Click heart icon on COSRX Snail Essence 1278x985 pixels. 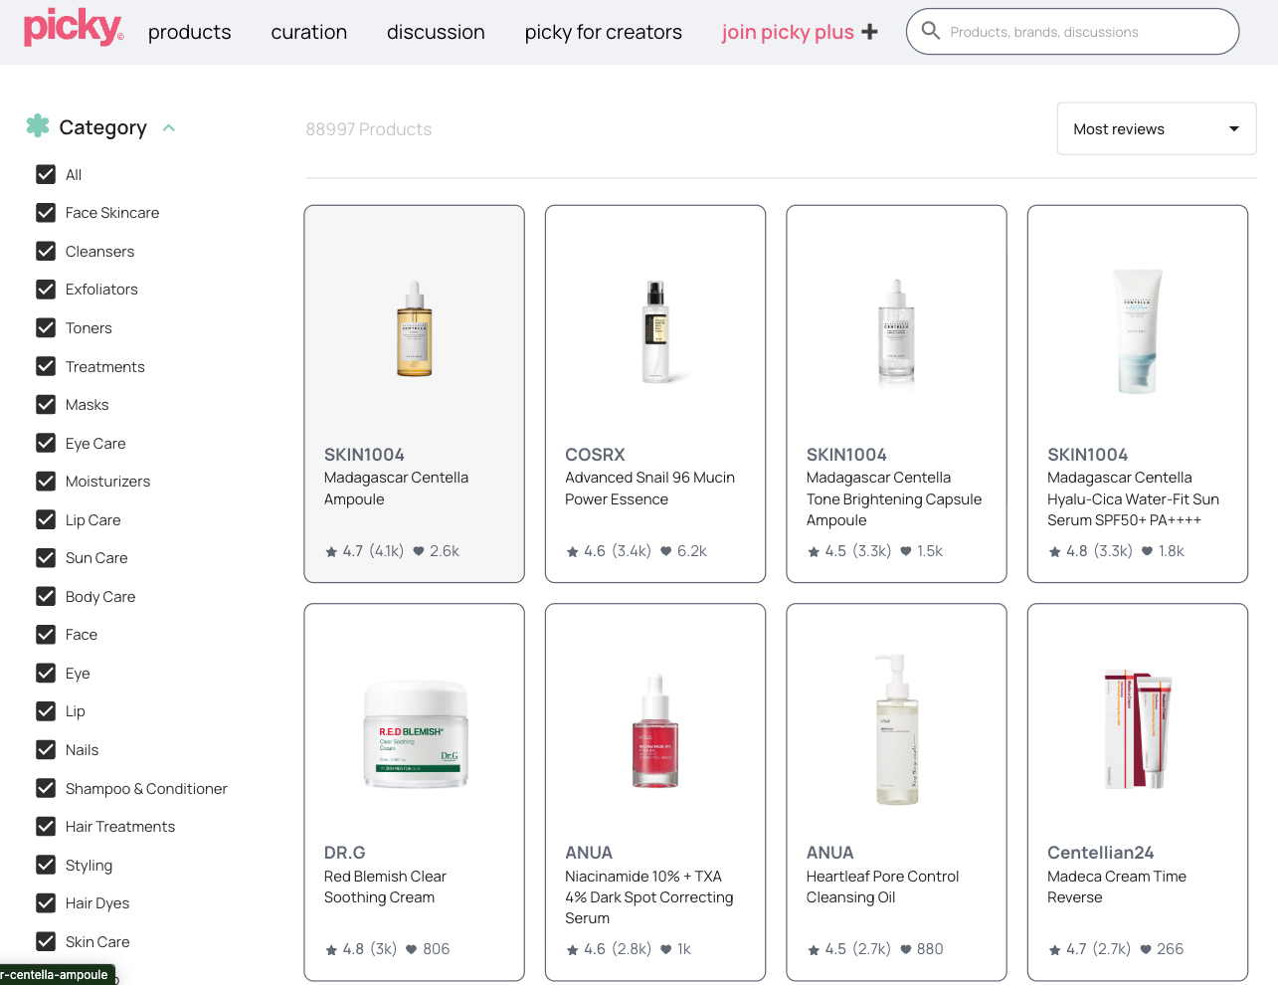pyautogui.click(x=666, y=551)
